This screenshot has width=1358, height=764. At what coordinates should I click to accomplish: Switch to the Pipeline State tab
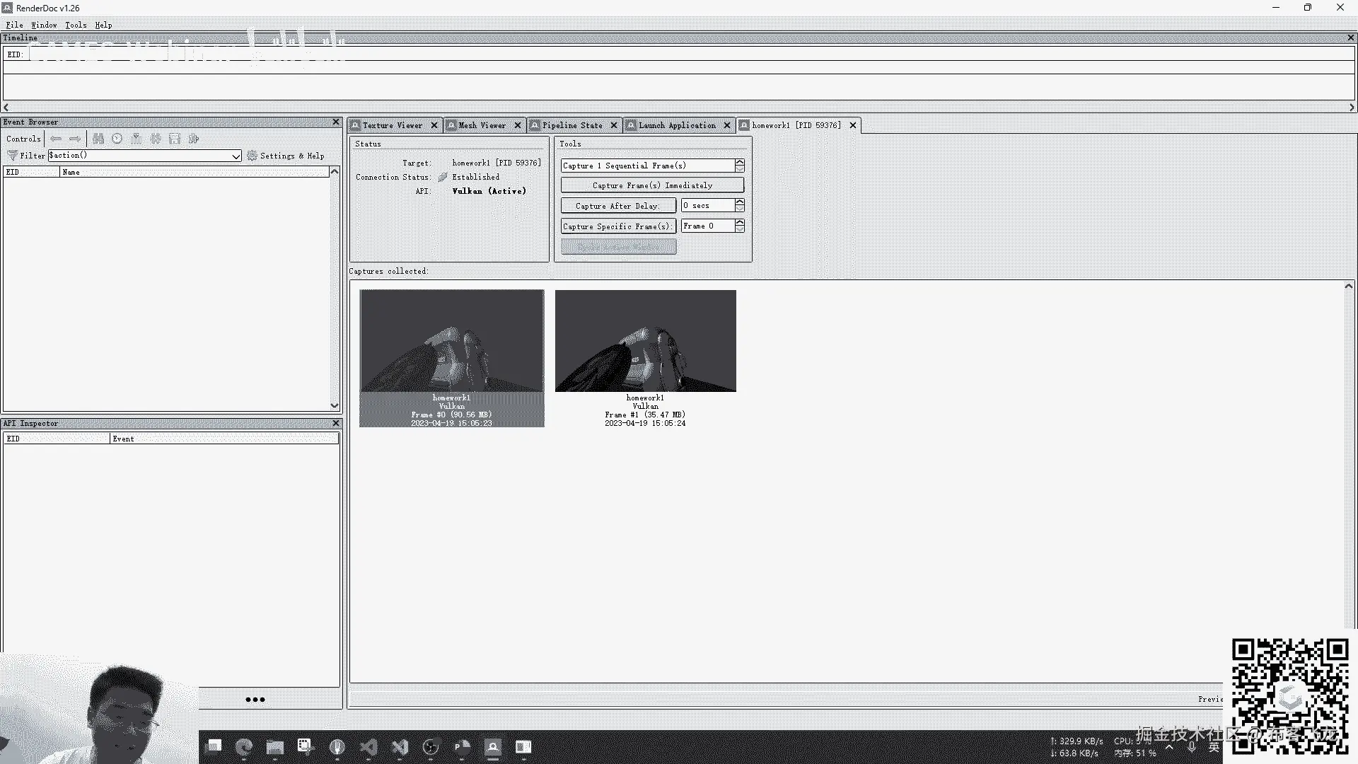pyautogui.click(x=572, y=125)
